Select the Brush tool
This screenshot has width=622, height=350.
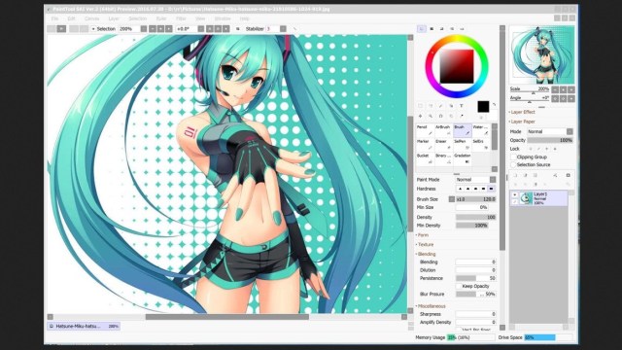463,130
